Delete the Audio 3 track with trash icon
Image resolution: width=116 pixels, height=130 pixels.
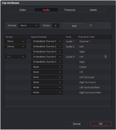105,57
